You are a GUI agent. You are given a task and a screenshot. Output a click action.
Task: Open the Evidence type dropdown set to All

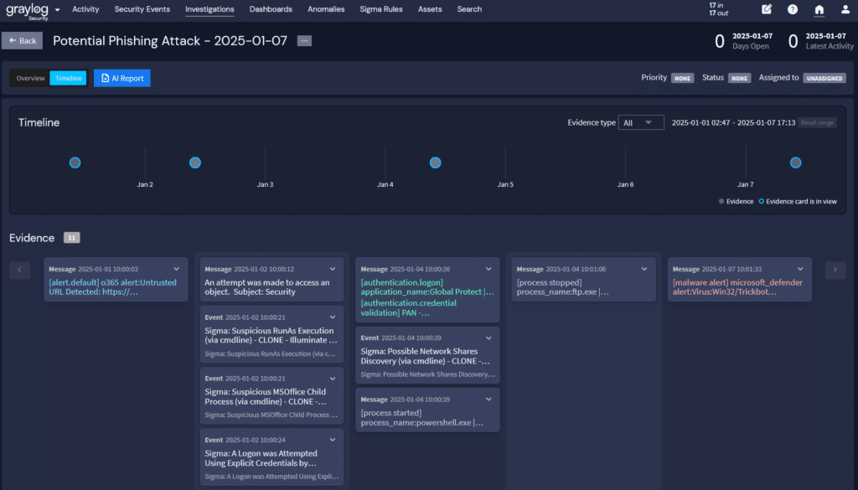639,121
